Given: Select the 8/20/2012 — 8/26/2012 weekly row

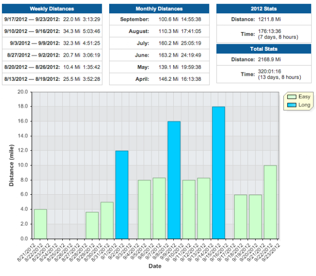Looking at the screenshot, I should (52, 67).
